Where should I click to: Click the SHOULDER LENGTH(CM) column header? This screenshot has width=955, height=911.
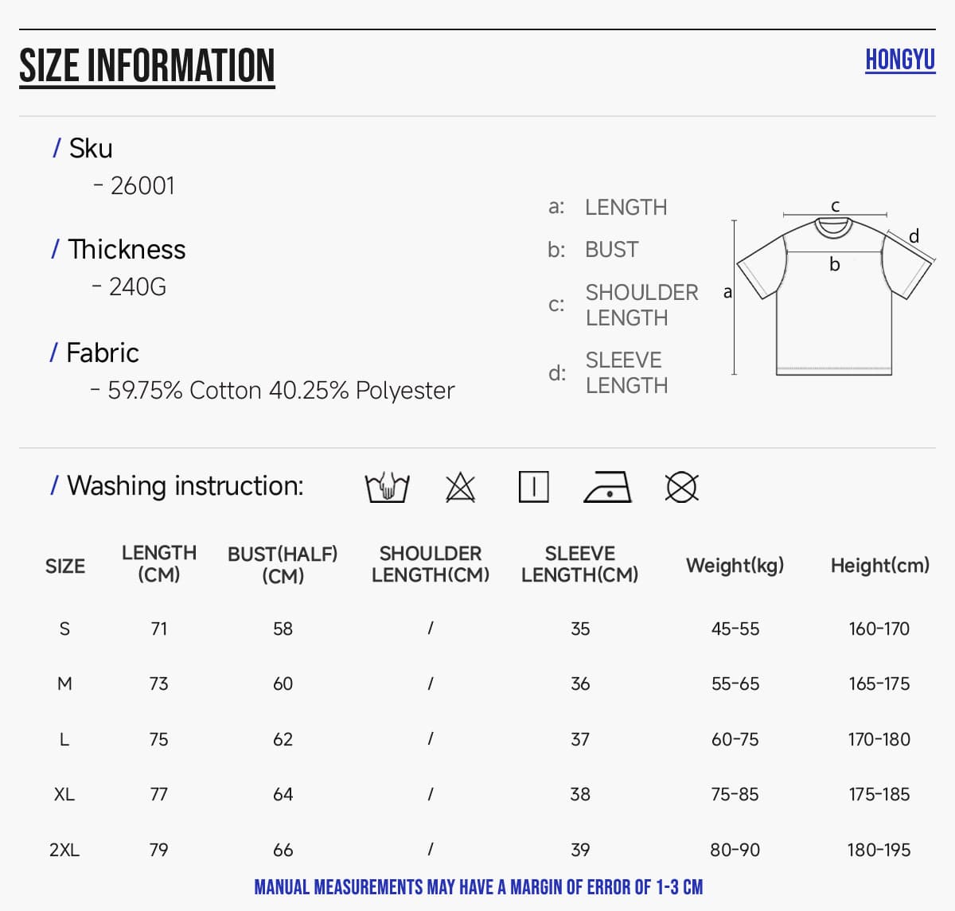pyautogui.click(x=431, y=563)
